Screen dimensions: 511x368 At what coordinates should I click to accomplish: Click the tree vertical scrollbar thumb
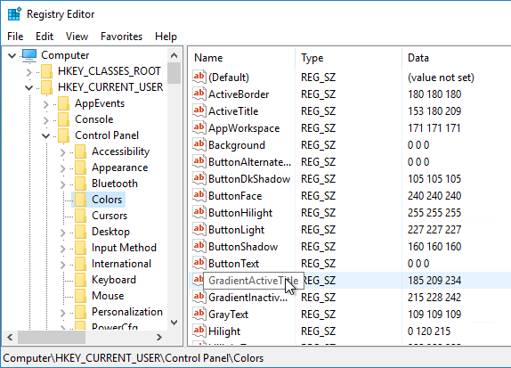tap(174, 73)
